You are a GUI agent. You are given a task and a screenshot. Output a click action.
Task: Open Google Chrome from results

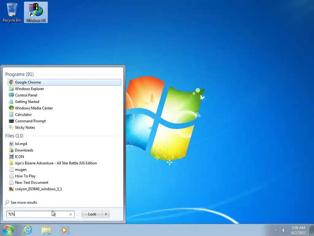(64, 82)
